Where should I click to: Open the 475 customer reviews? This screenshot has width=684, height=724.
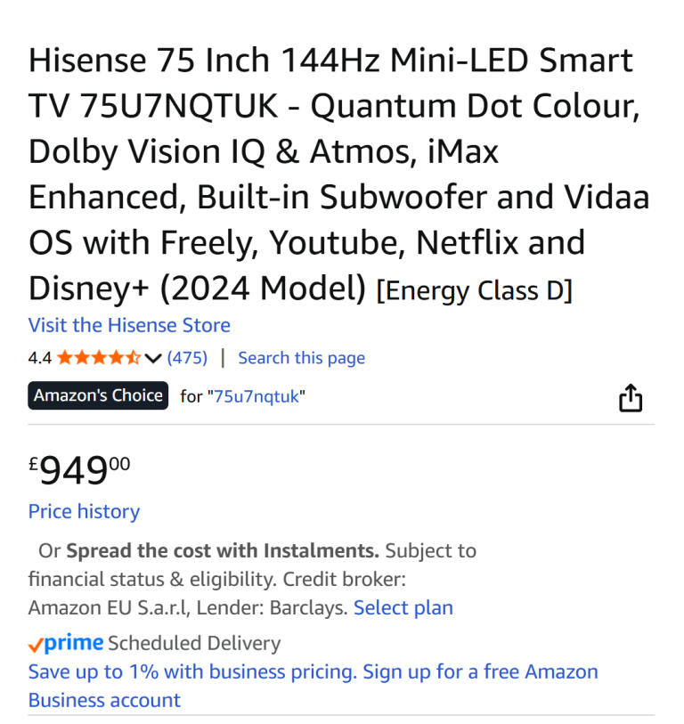187,358
